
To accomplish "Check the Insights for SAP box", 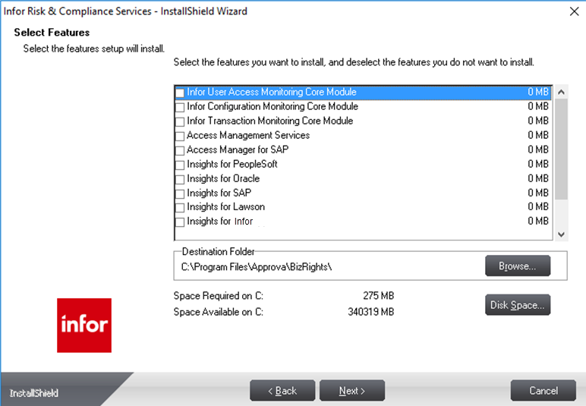I will 180,194.
